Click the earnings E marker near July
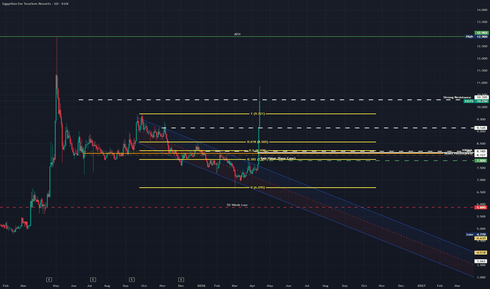This screenshot has height=289, width=490. coord(93,278)
